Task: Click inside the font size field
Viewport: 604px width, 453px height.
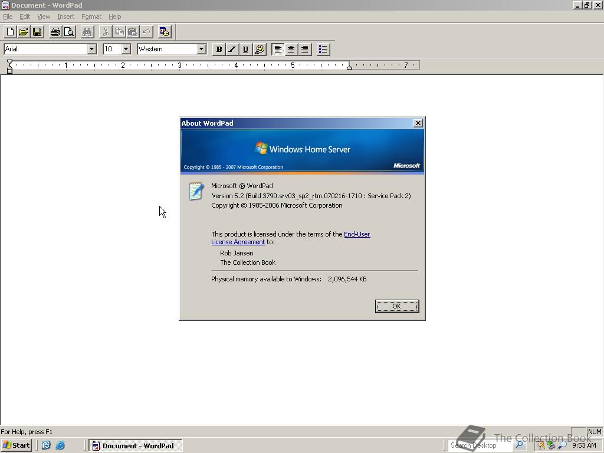Action: (112, 50)
